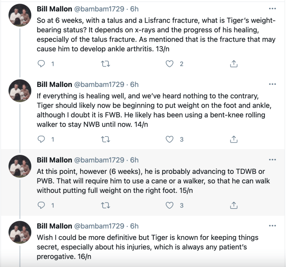Screen dimensions: 286x267
Task: Like the 15/n TDWB tweet
Action: [x=169, y=205]
